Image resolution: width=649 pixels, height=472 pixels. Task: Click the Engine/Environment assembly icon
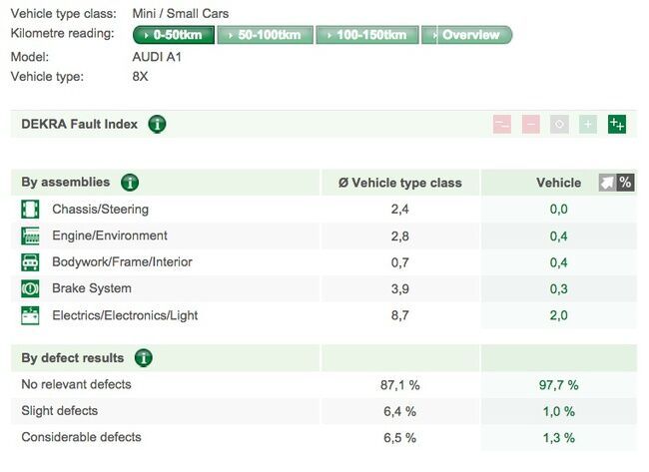click(x=30, y=236)
